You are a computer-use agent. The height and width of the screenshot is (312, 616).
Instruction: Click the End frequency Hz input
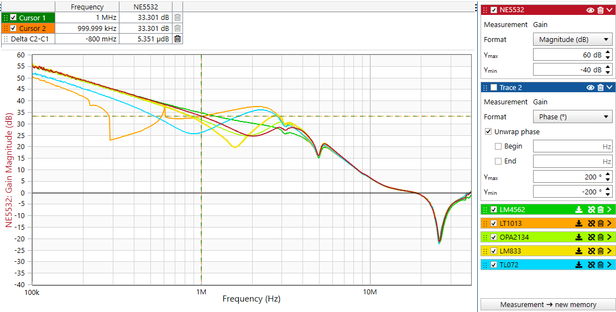(572, 161)
